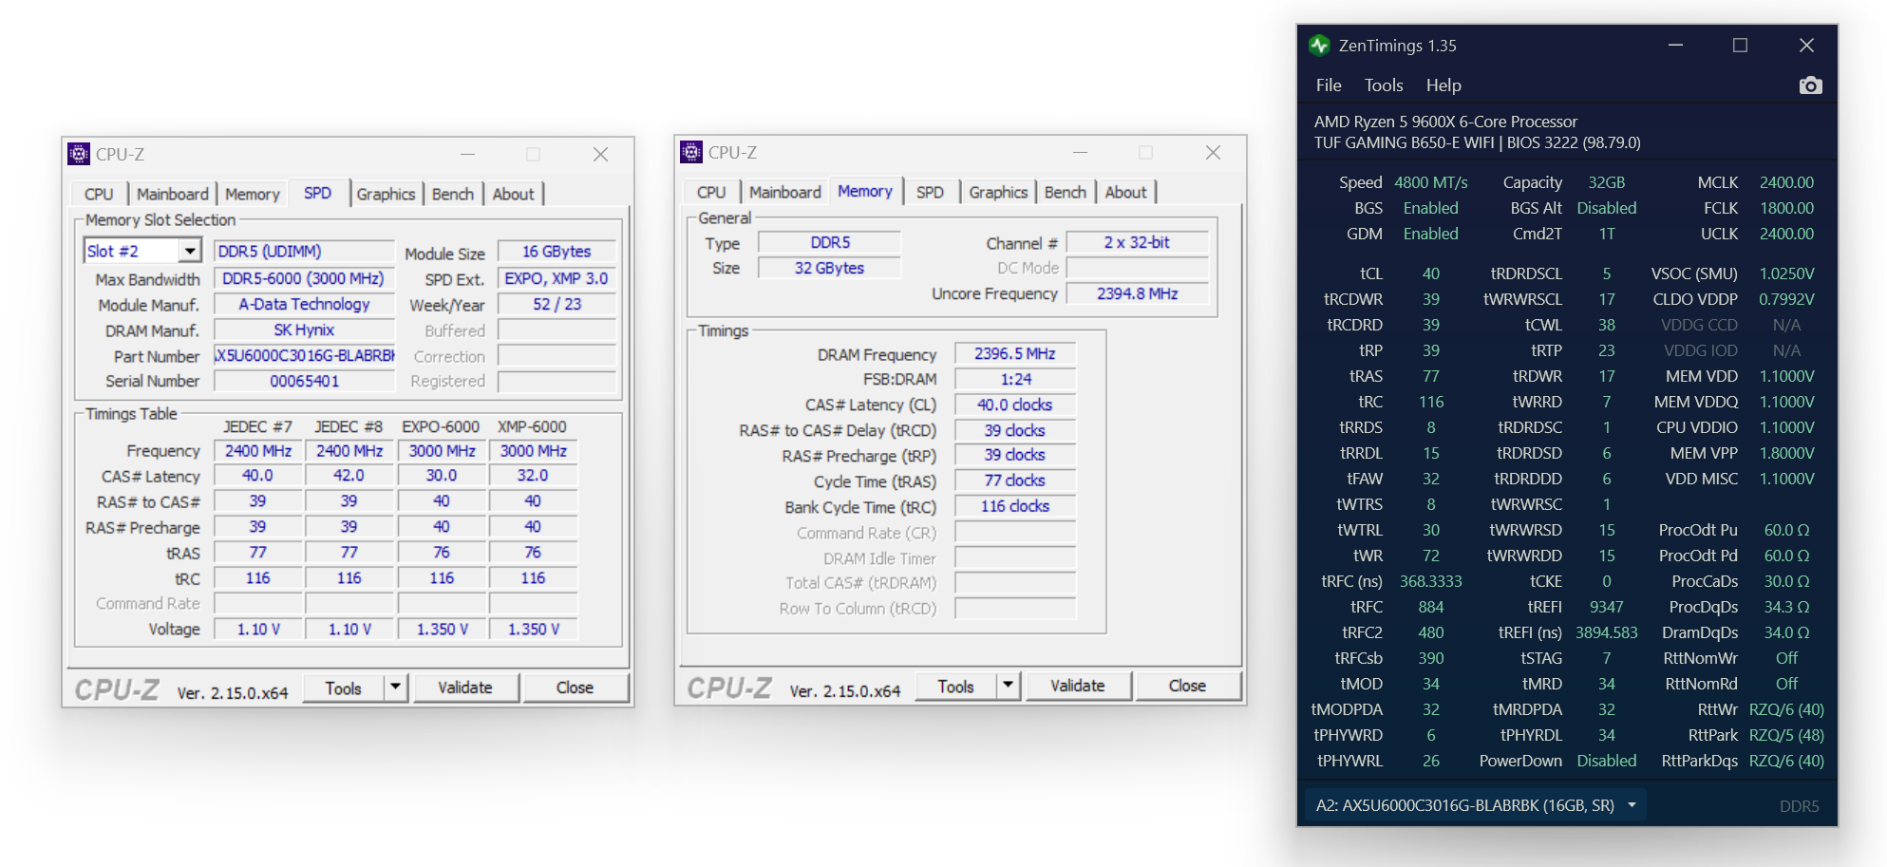Click the CPU-Z icon in the Memory window title bar

coord(691,152)
